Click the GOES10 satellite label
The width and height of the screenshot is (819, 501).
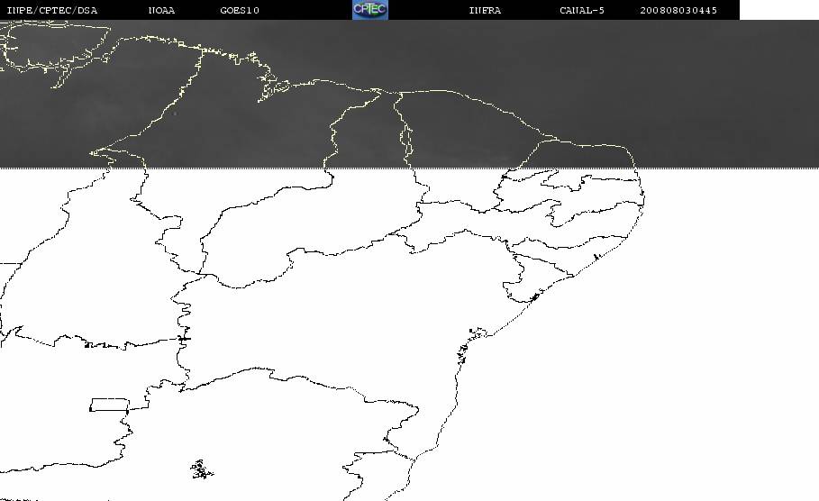click(x=240, y=10)
